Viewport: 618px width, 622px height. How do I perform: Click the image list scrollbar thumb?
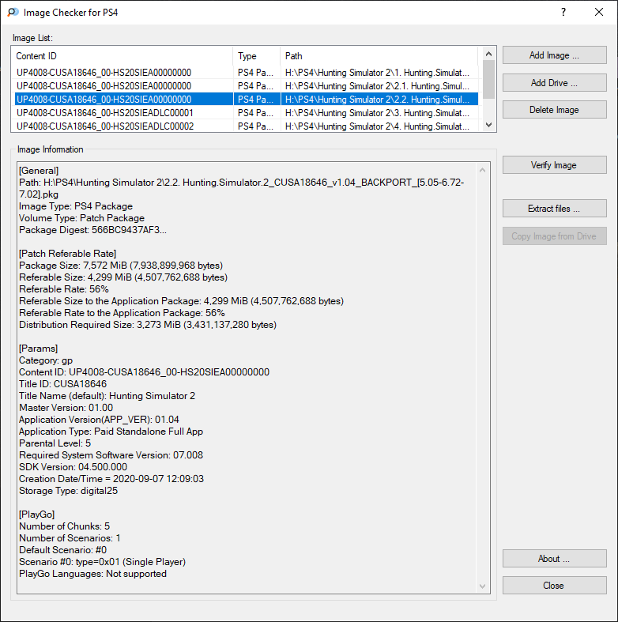point(488,79)
